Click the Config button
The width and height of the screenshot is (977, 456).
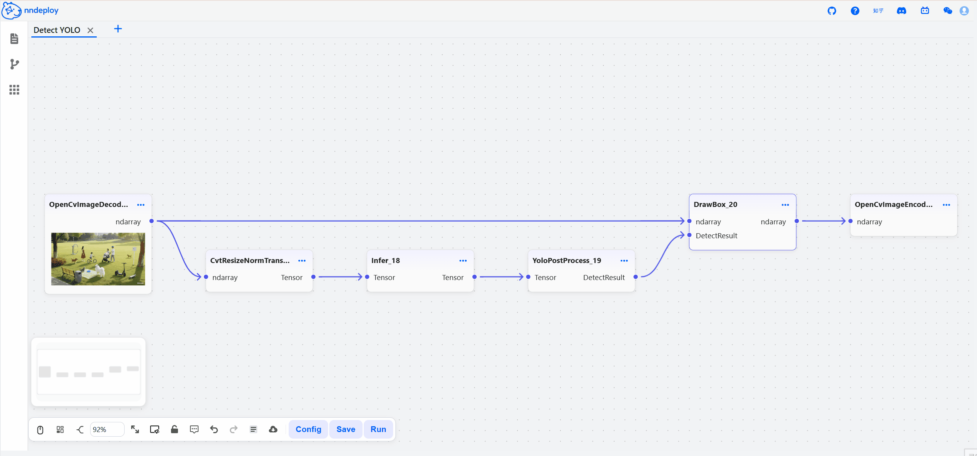308,429
